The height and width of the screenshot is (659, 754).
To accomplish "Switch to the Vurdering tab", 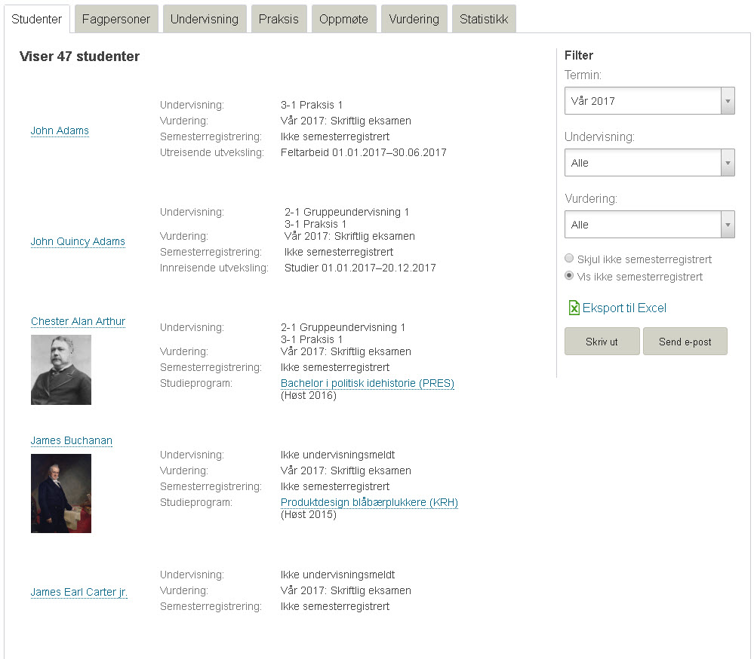I will click(414, 19).
